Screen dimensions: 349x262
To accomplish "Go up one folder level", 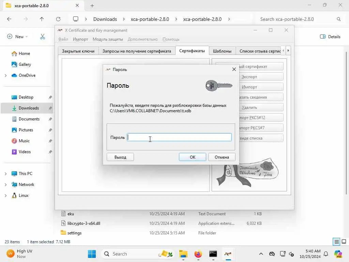I will (x=42, y=19).
